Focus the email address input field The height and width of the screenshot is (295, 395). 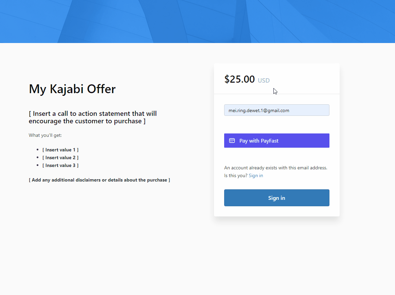pyautogui.click(x=276, y=110)
